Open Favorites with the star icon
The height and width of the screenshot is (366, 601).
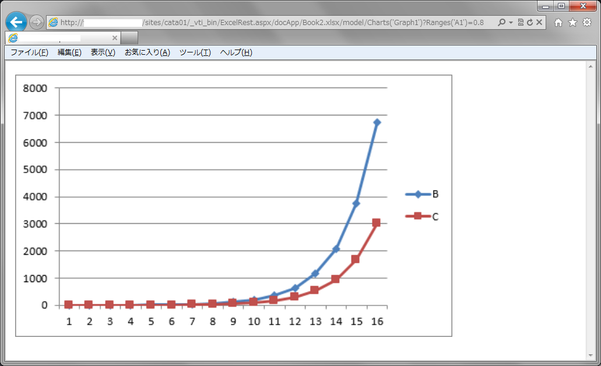tap(572, 22)
